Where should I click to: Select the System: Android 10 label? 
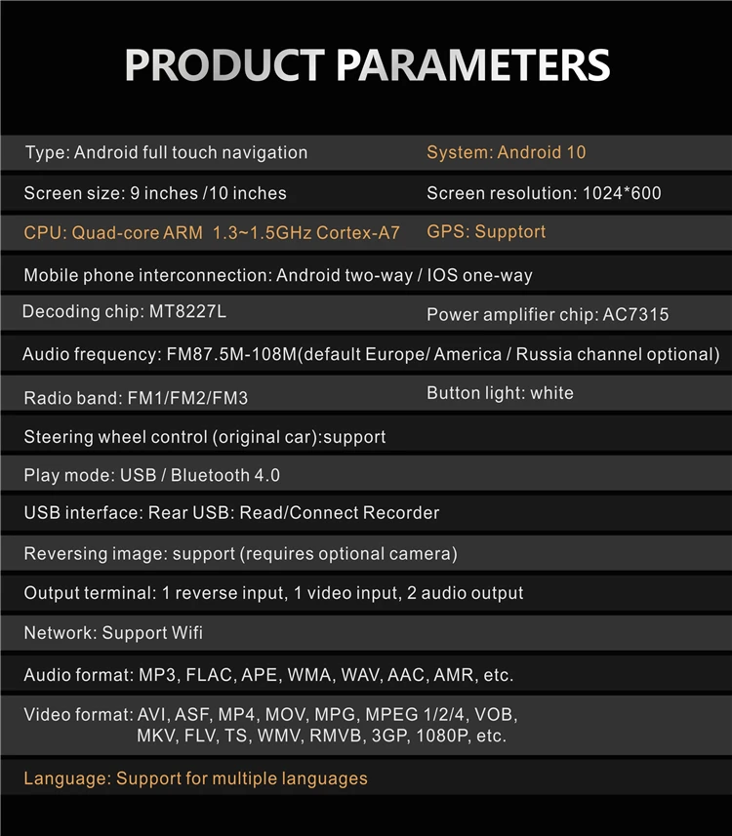(x=506, y=153)
